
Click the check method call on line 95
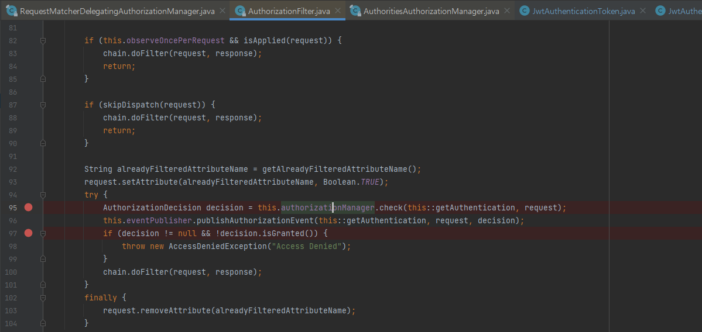391,207
